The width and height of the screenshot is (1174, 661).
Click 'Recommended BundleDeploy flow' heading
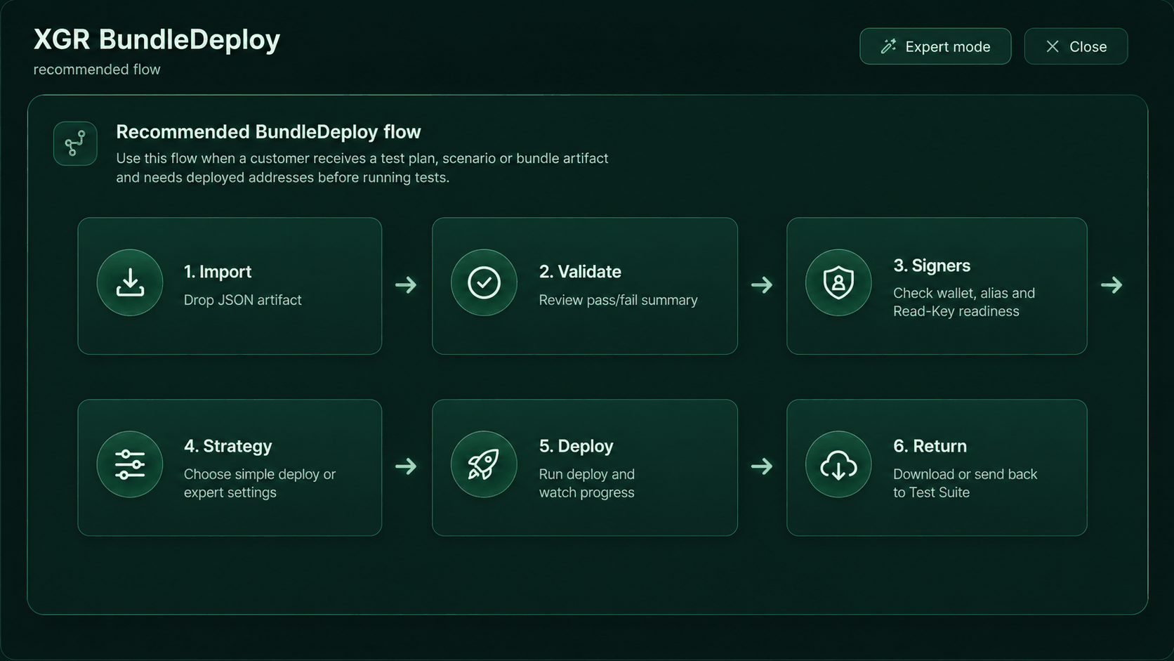click(x=268, y=132)
